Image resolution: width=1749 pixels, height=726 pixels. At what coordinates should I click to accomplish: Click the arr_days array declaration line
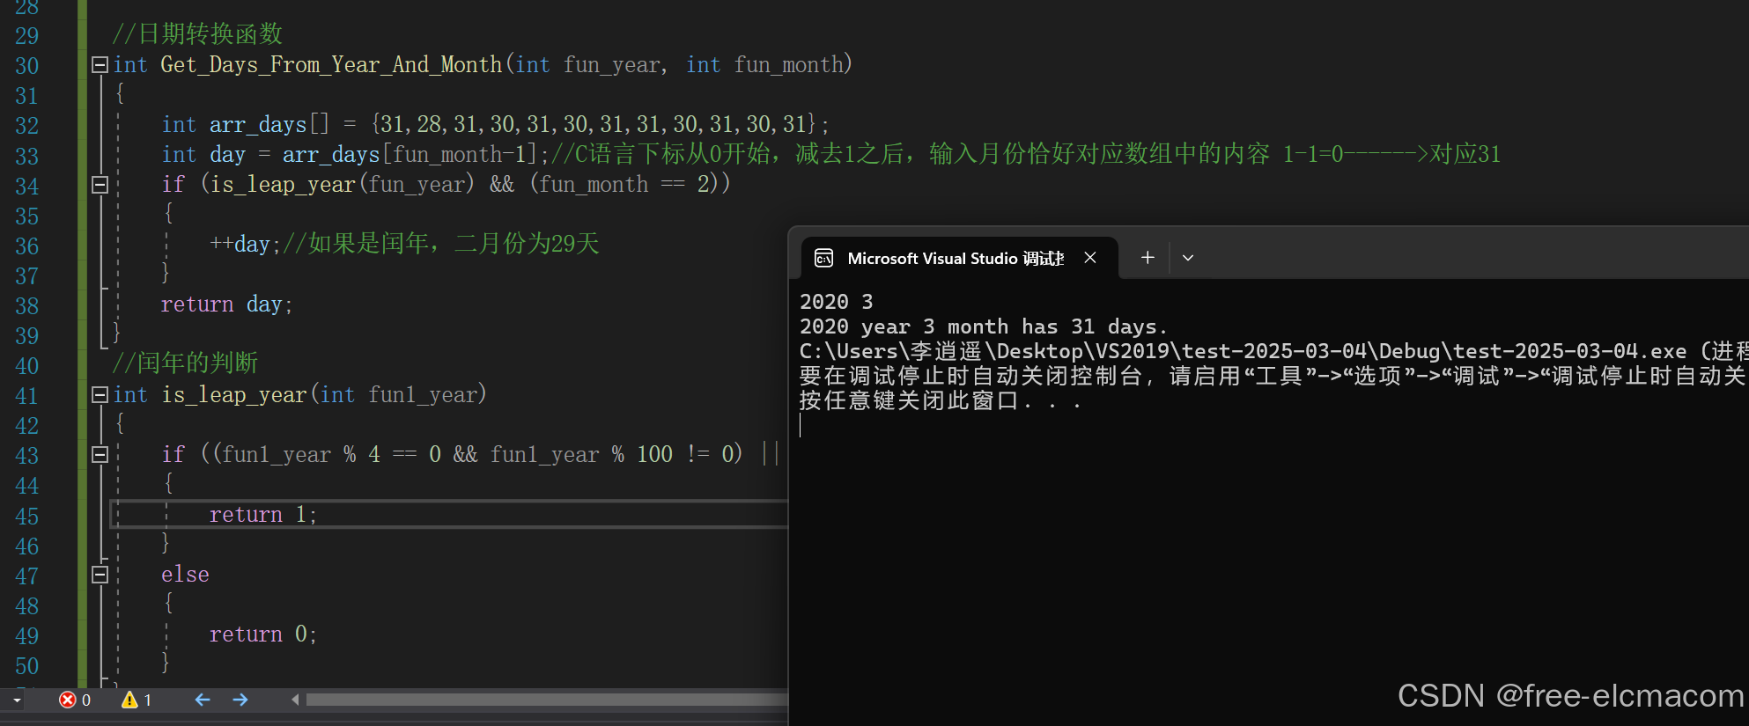click(493, 125)
